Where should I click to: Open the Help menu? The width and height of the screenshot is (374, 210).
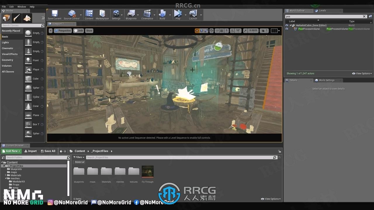tap(32, 7)
